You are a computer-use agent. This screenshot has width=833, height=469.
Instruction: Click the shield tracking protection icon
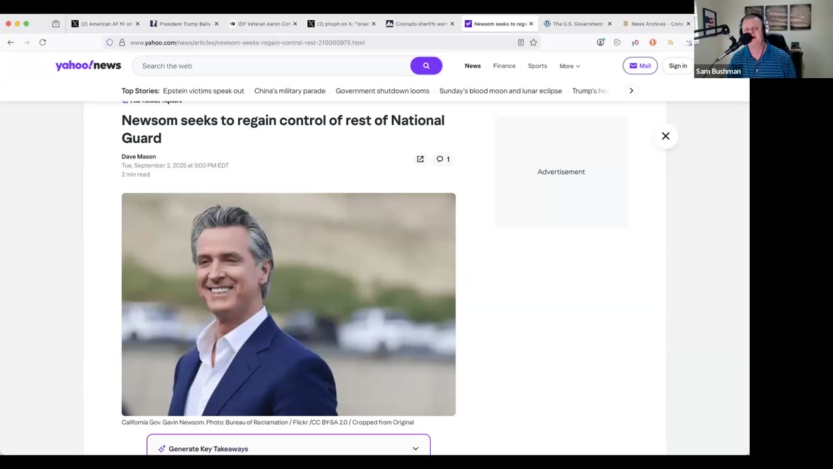pyautogui.click(x=110, y=42)
